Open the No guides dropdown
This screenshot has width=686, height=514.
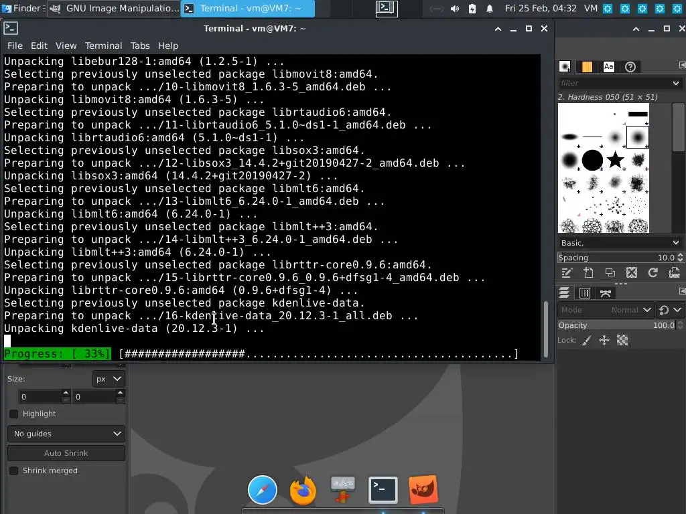point(66,434)
